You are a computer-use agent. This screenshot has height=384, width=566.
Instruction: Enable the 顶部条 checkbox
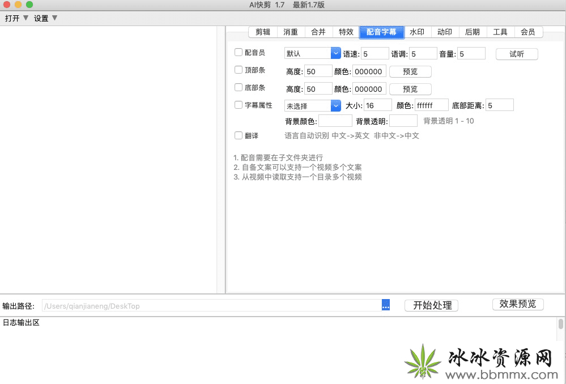point(239,70)
